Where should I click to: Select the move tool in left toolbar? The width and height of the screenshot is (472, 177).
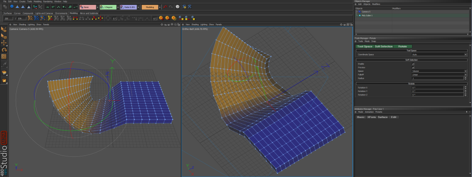click(4, 43)
